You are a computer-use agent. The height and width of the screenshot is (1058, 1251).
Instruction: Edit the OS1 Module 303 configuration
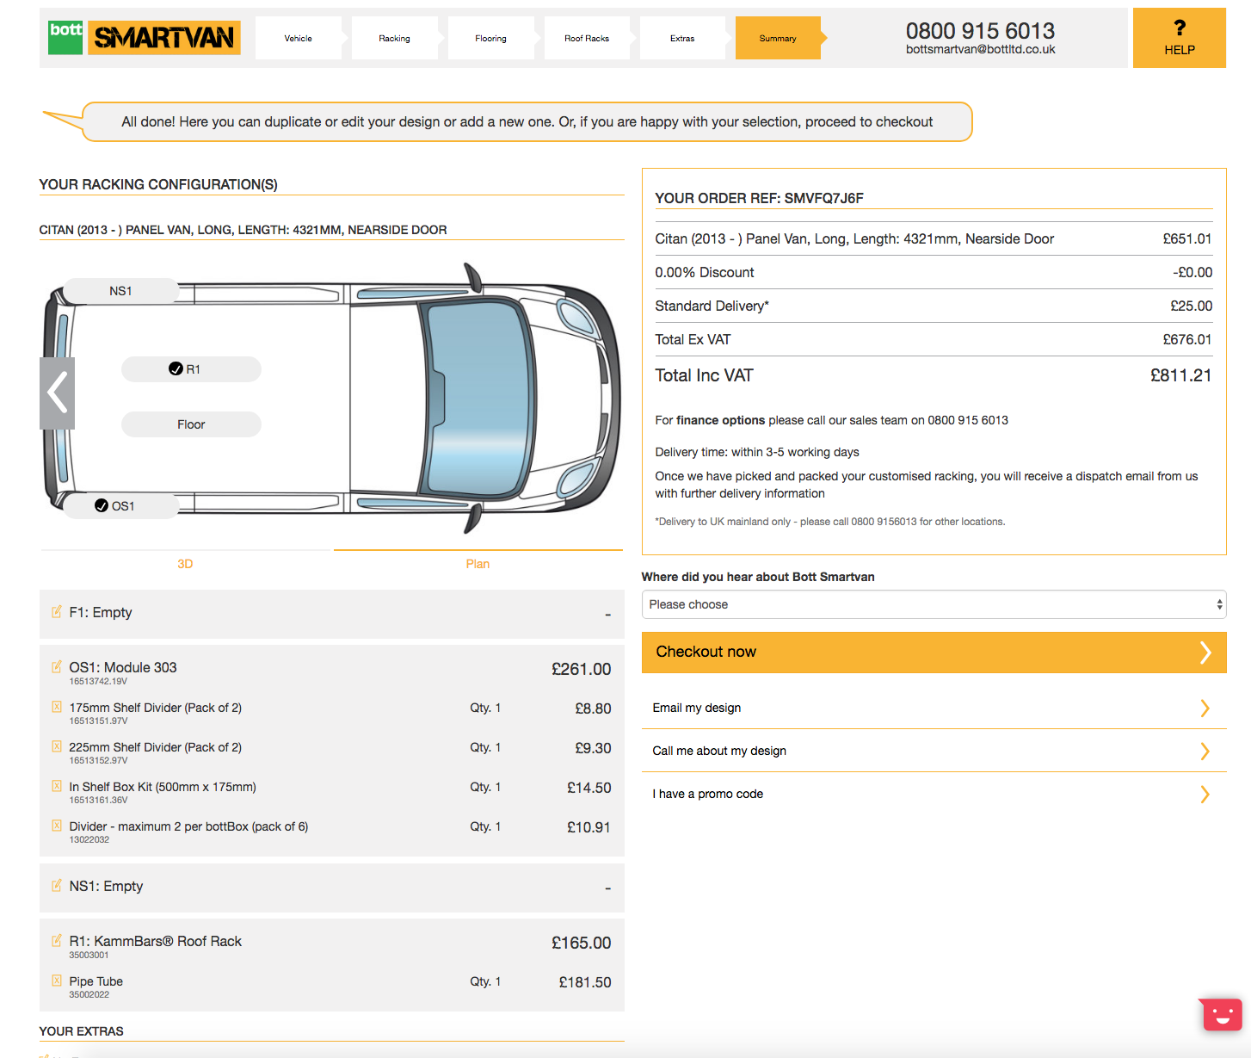pyautogui.click(x=57, y=667)
